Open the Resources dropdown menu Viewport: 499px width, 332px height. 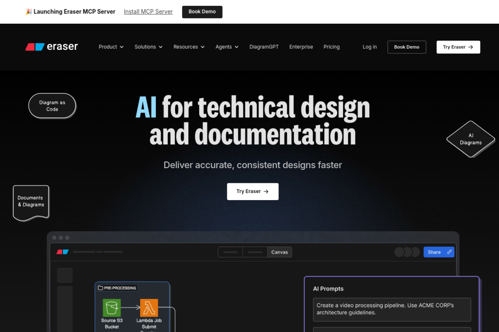[189, 47]
